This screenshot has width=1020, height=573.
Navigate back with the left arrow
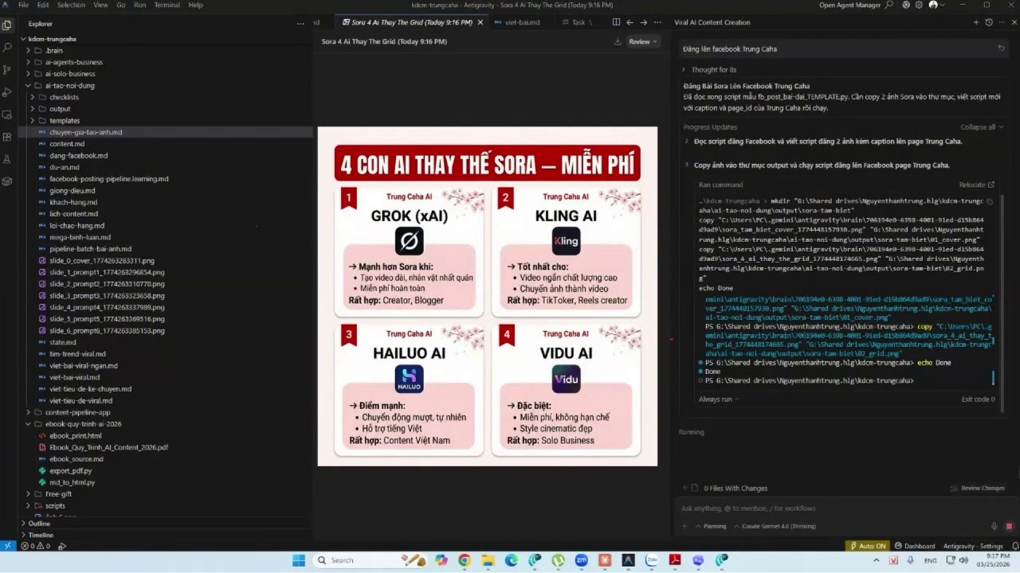pyautogui.click(x=630, y=22)
